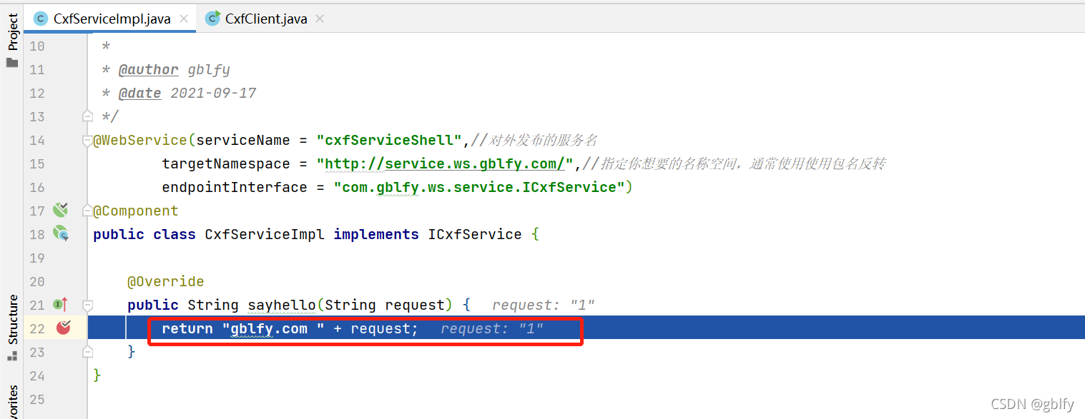Click line number 19 in the gutter
1085x419 pixels.
click(x=37, y=258)
